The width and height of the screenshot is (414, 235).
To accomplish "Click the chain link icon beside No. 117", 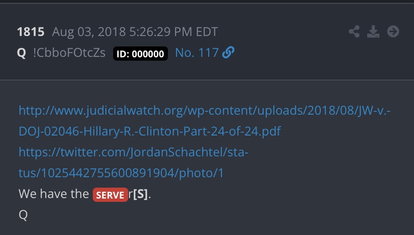I will point(229,52).
